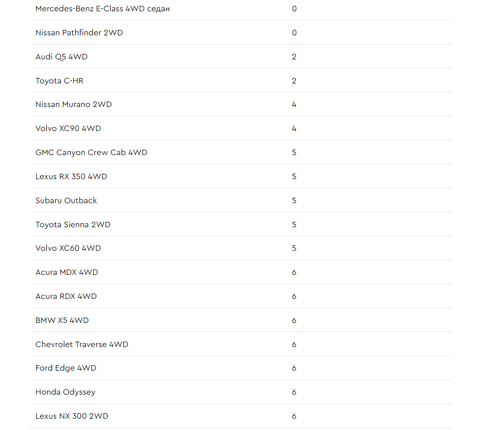The image size is (491, 430).
Task: Select the Acura RDX 4WD text
Action: tap(66, 296)
